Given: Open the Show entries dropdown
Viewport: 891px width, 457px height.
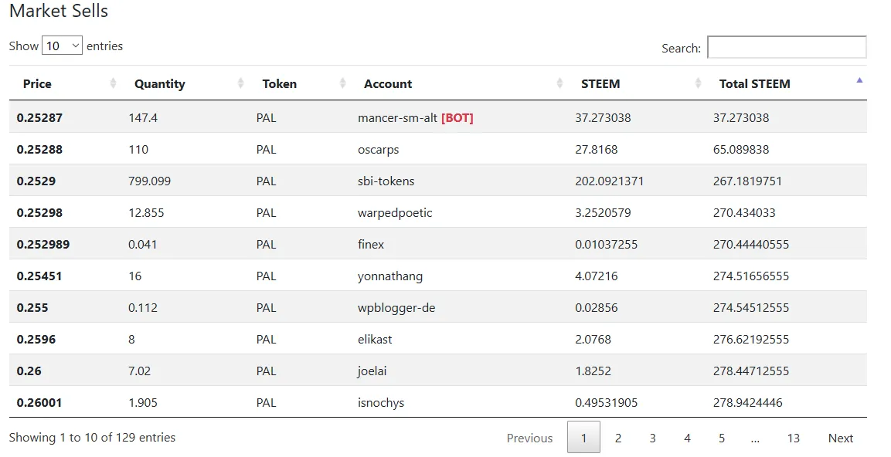Looking at the screenshot, I should [62, 46].
